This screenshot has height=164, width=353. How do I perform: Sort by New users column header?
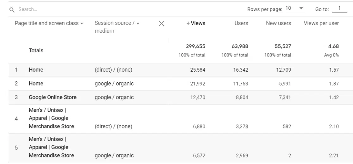[278, 24]
